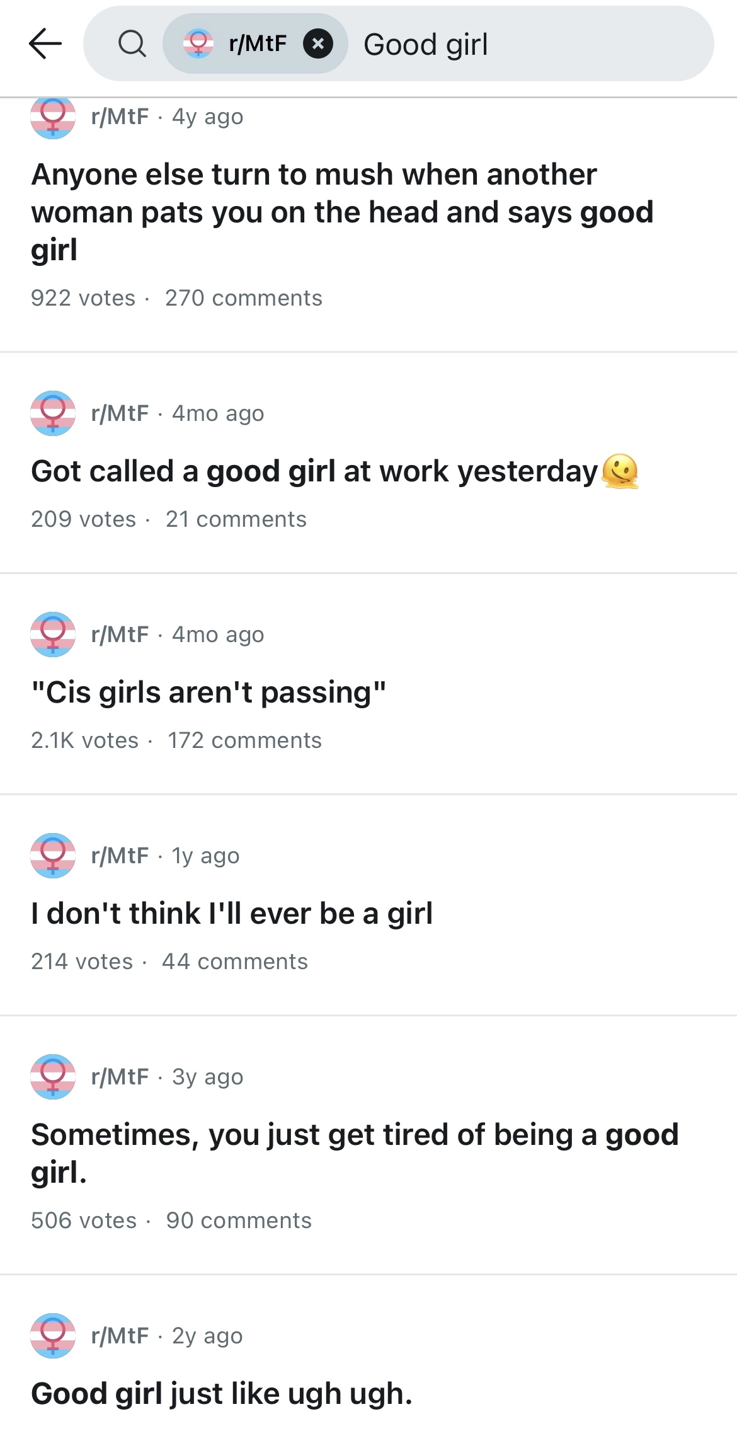This screenshot has height=1431, width=737.
Task: View 270 comments on first post
Action: click(x=244, y=298)
